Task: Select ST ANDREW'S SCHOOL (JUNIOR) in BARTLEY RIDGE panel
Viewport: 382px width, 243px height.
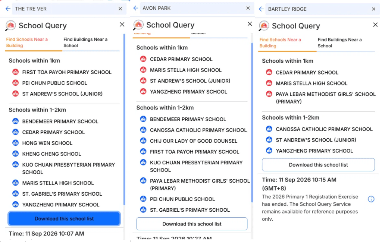Action: coord(316,140)
